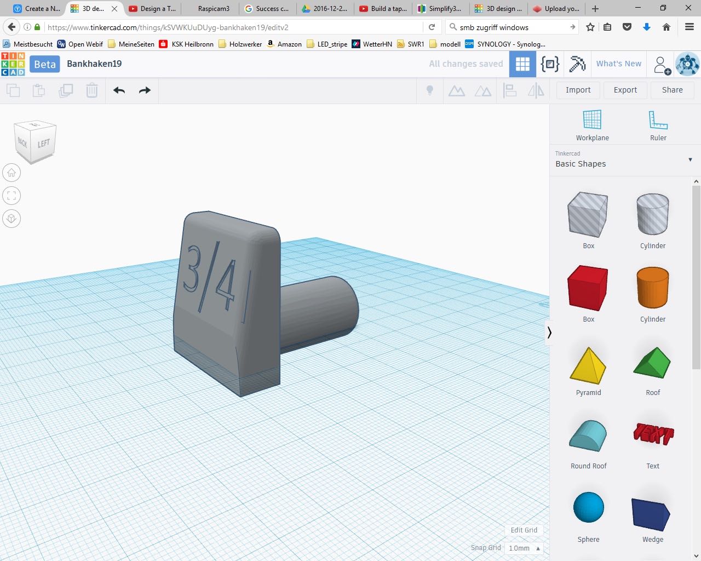This screenshot has height=561, width=701.
Task: Switch to the 3D design grid view
Action: (522, 64)
